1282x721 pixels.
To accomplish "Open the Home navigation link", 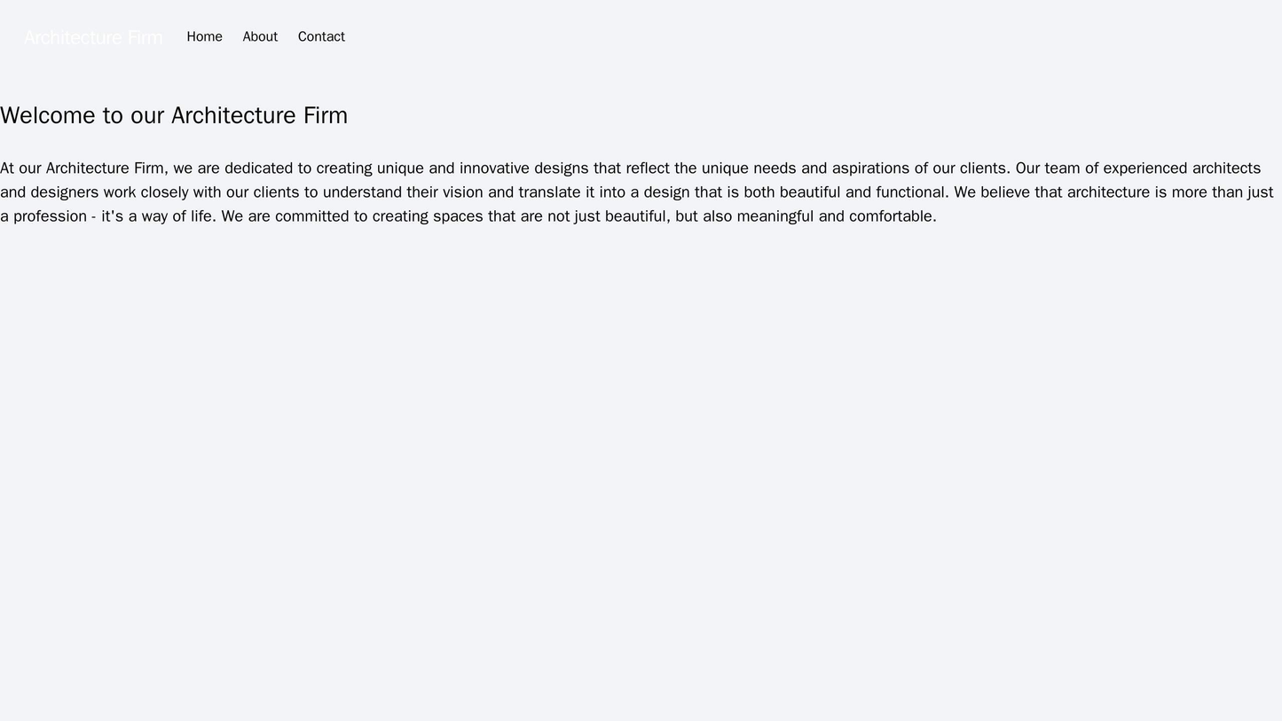I will tap(204, 36).
